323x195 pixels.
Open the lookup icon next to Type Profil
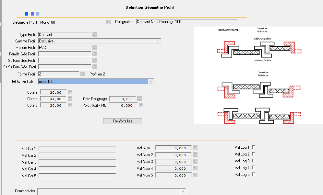pyautogui.click(x=95, y=34)
